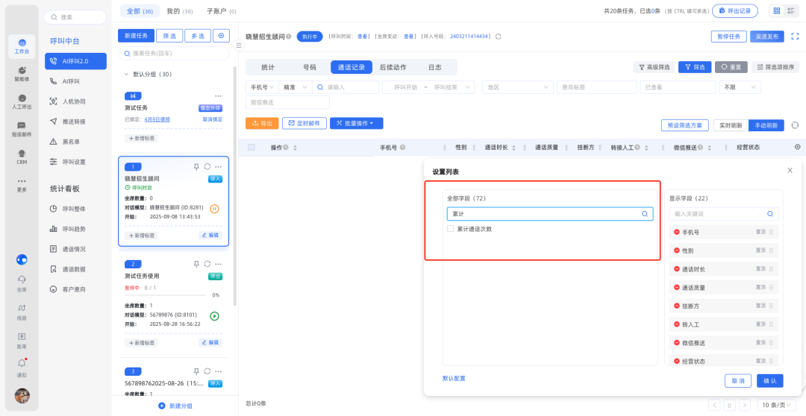This screenshot has width=806, height=416.
Task: Click the fullscreen icon beside 渠道发布
Action: [x=796, y=36]
